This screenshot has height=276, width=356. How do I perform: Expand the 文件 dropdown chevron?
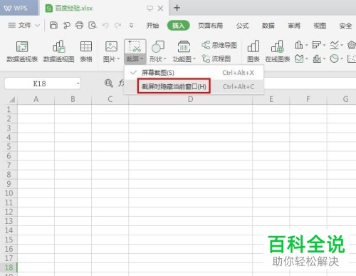[37, 25]
